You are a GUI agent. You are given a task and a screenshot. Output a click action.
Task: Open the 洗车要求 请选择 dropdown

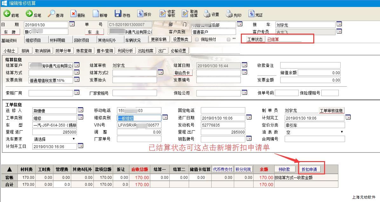(x=74, y=139)
